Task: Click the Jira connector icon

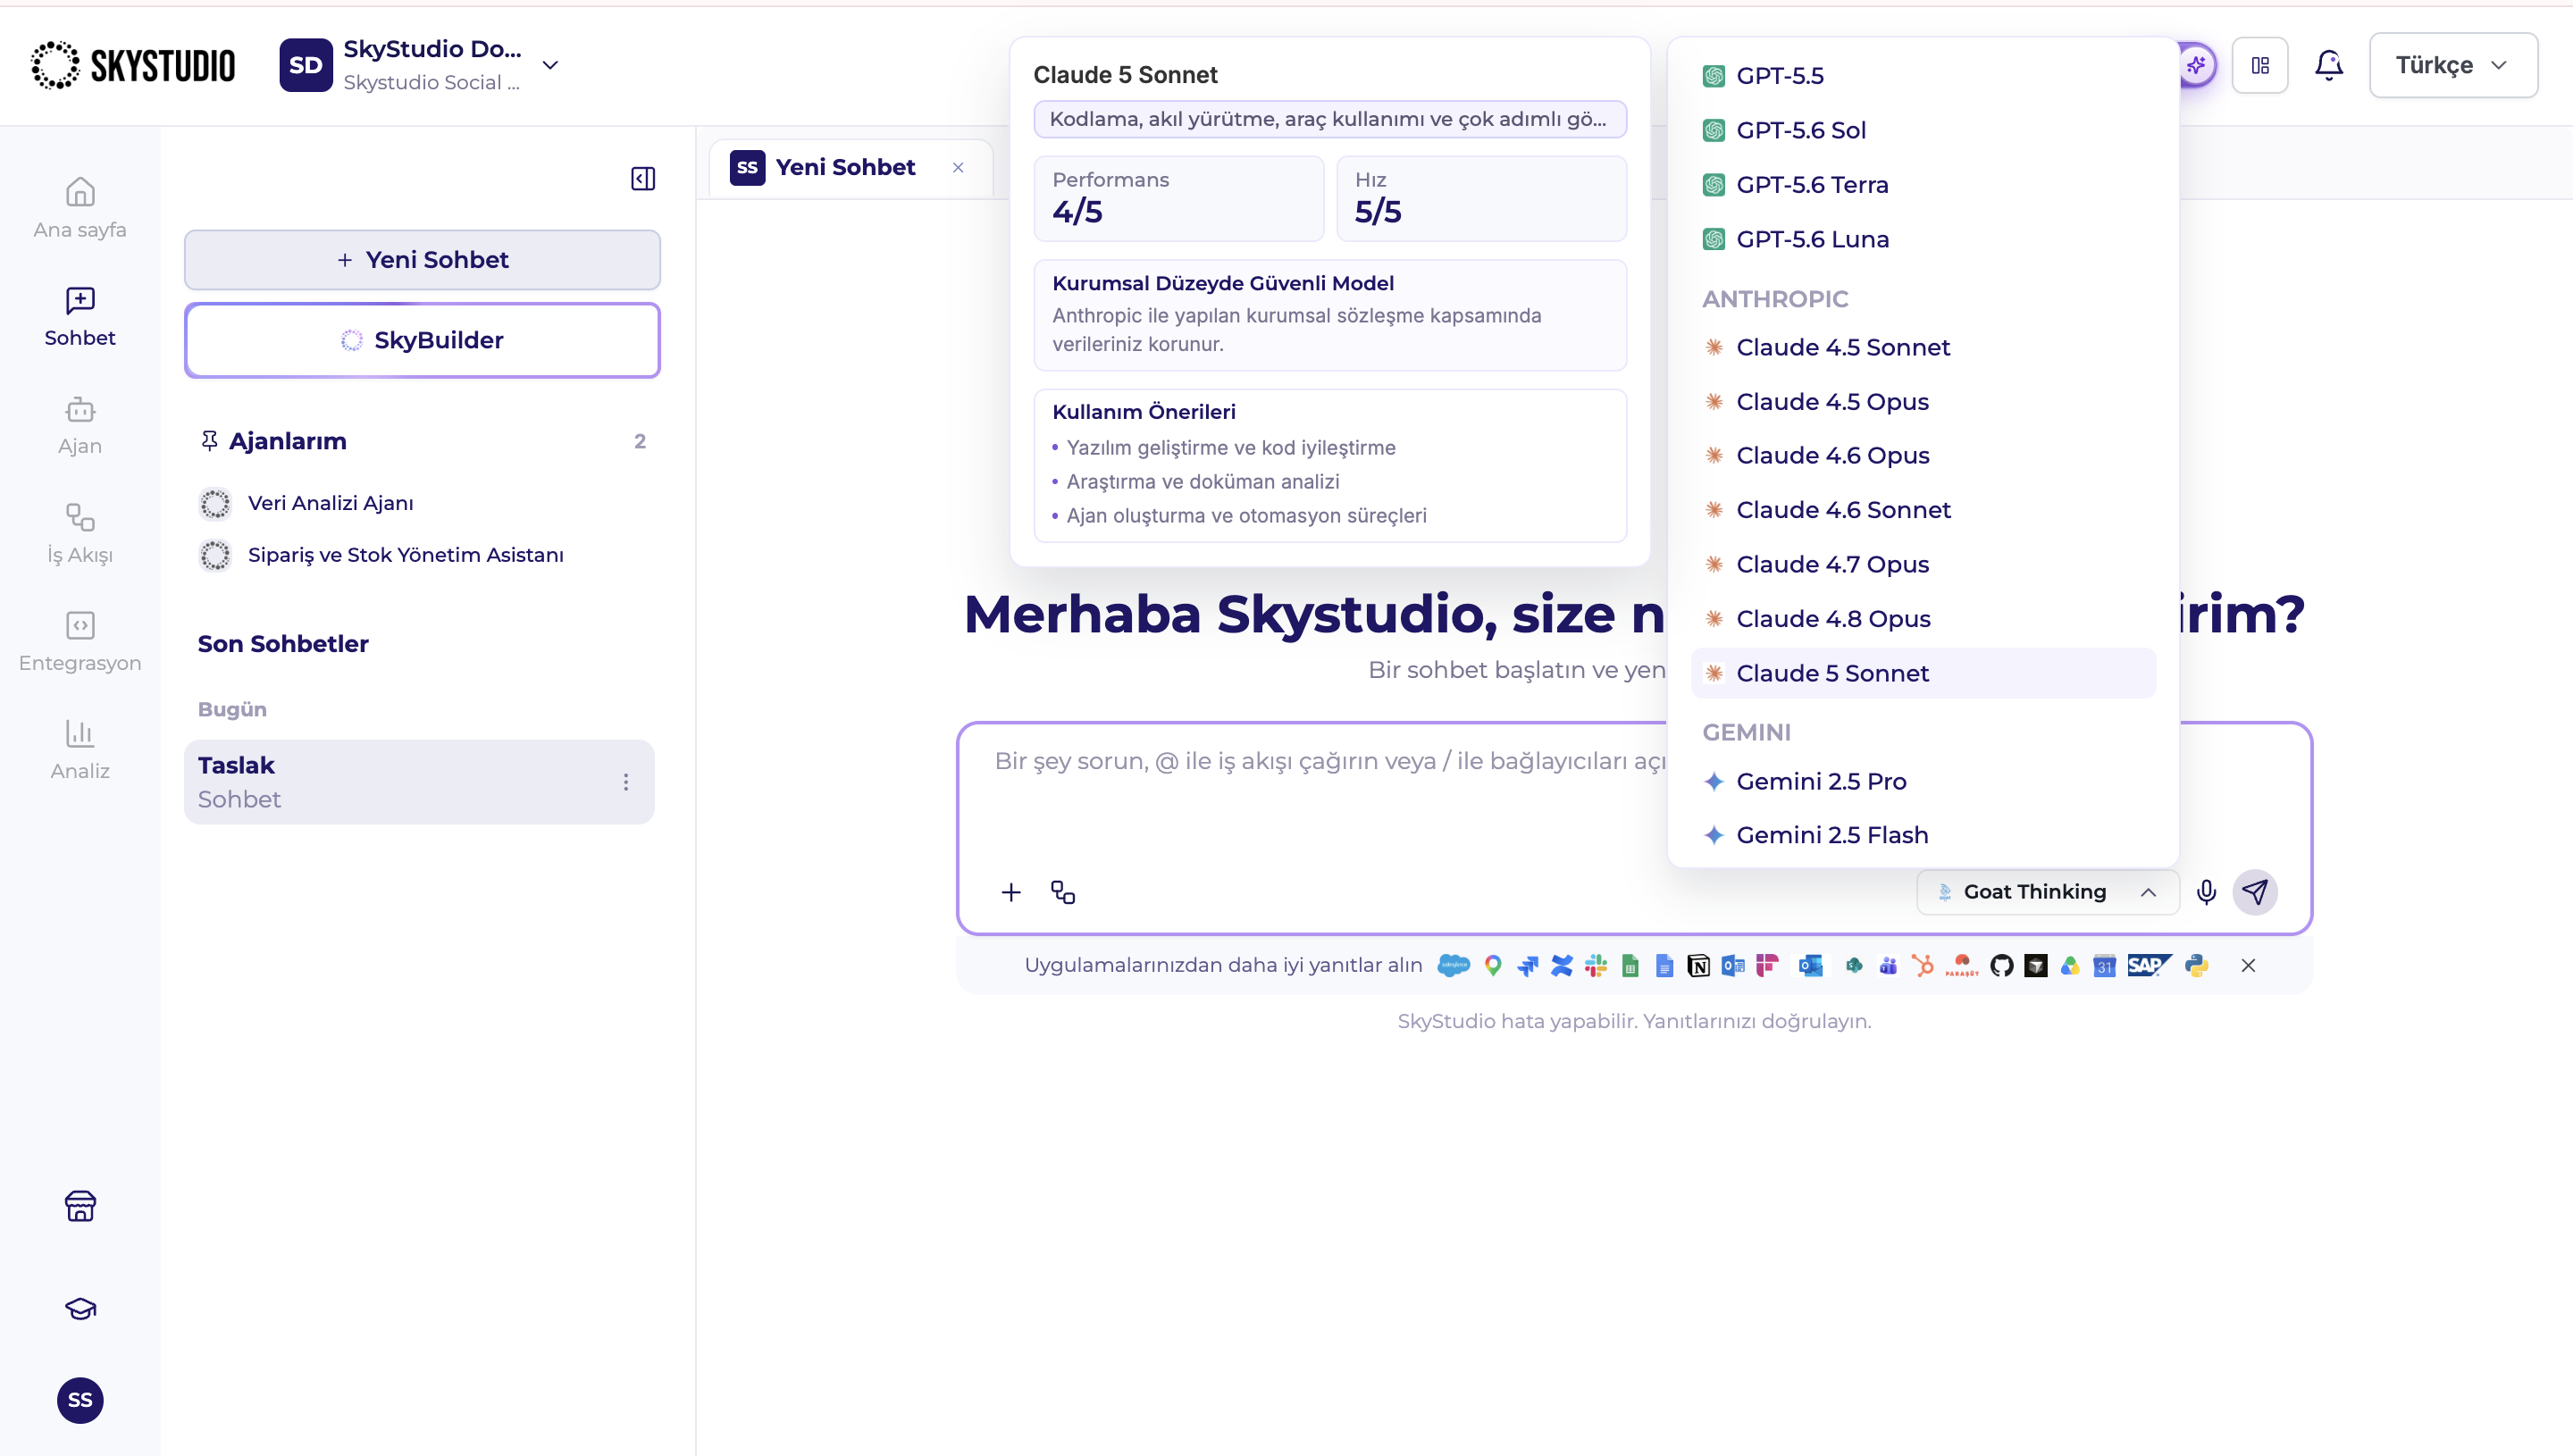Action: (x=1528, y=965)
